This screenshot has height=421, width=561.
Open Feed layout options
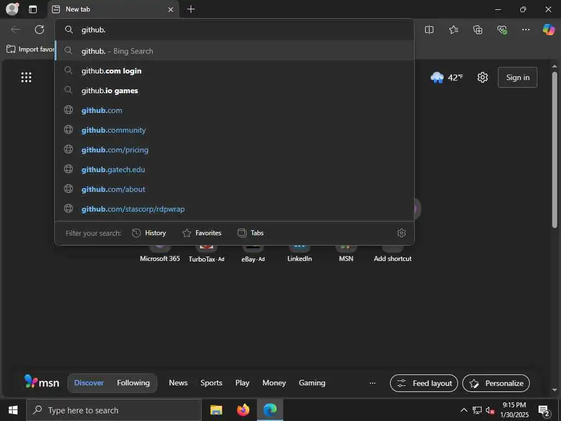coord(424,383)
